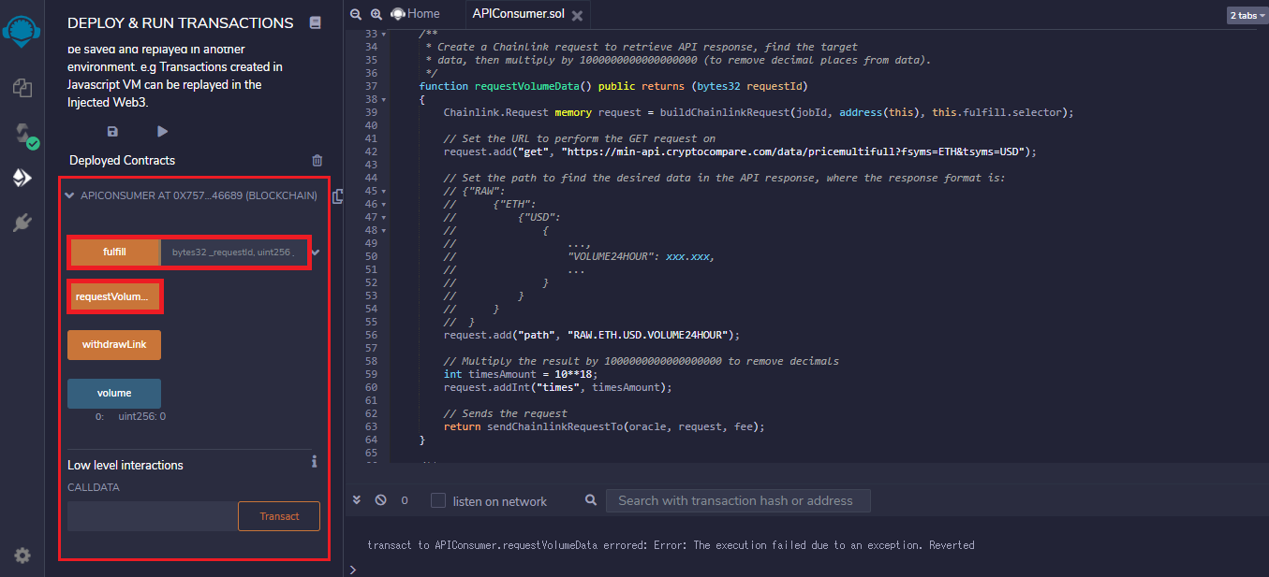Open the Plugin Manager plug icon
The width and height of the screenshot is (1269, 577).
pos(22,223)
